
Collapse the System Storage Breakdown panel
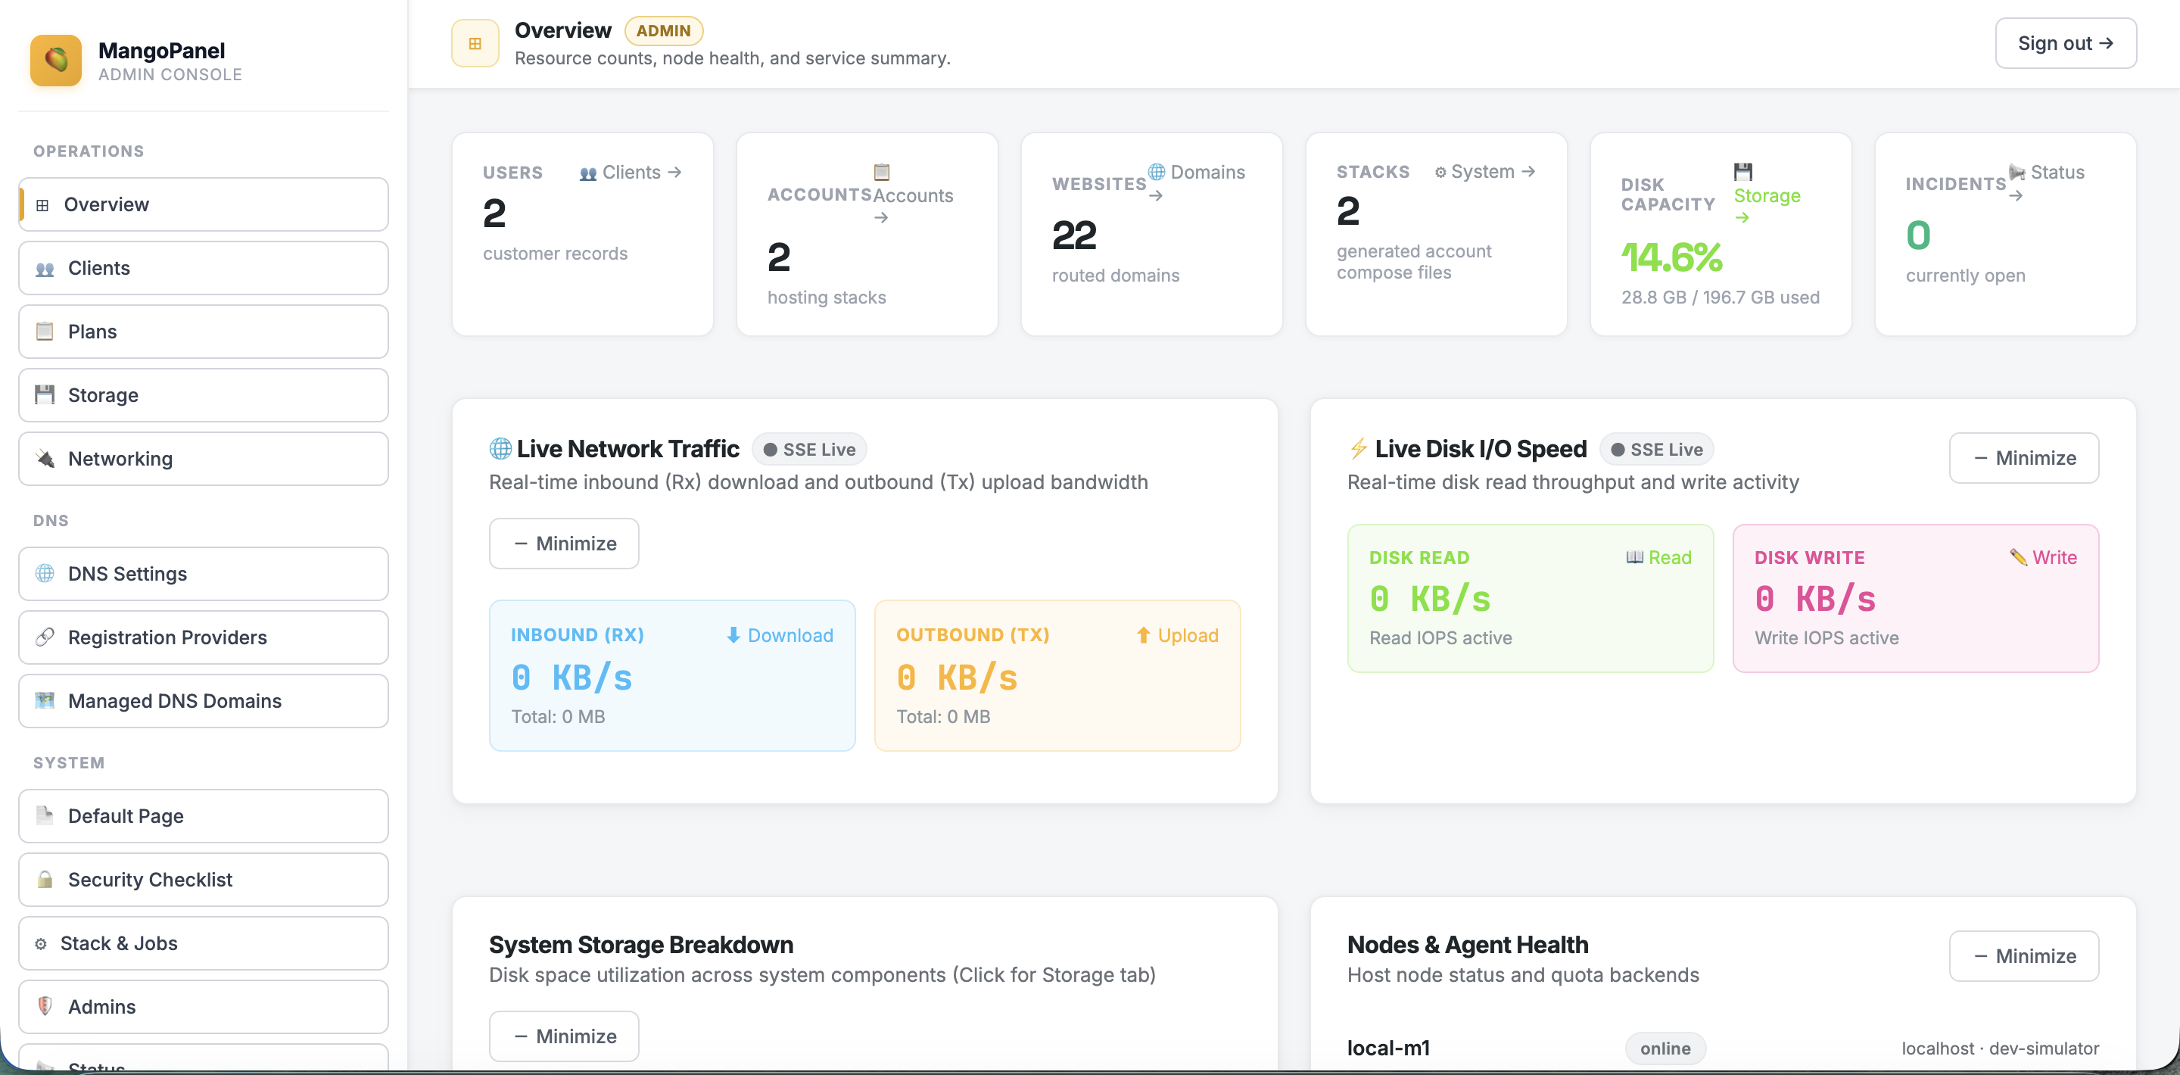[564, 1036]
